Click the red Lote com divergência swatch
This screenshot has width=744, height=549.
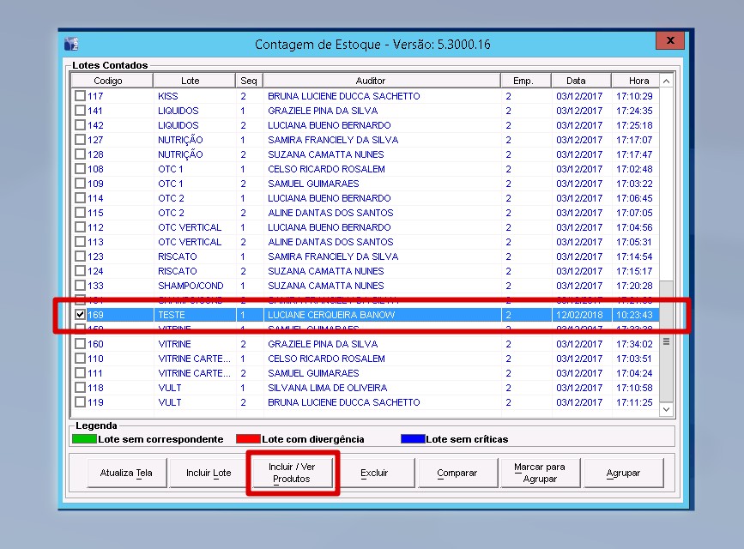pos(248,439)
